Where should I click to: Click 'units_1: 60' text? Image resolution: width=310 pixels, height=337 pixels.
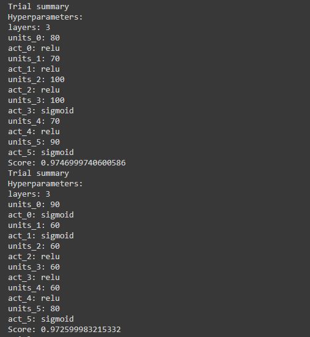34,225
